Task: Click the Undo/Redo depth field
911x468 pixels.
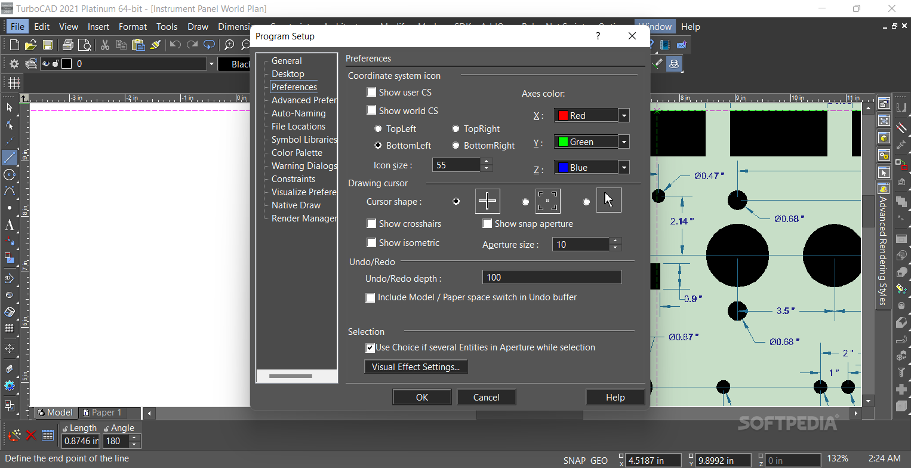Action: [552, 278]
